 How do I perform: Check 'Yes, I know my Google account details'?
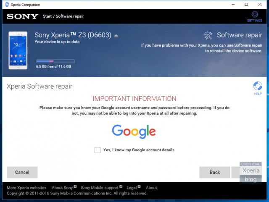coord(98,150)
